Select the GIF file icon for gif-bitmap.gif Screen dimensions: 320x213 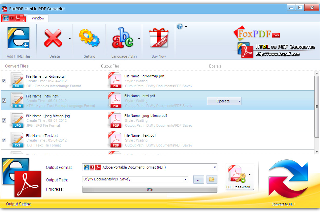(17, 81)
